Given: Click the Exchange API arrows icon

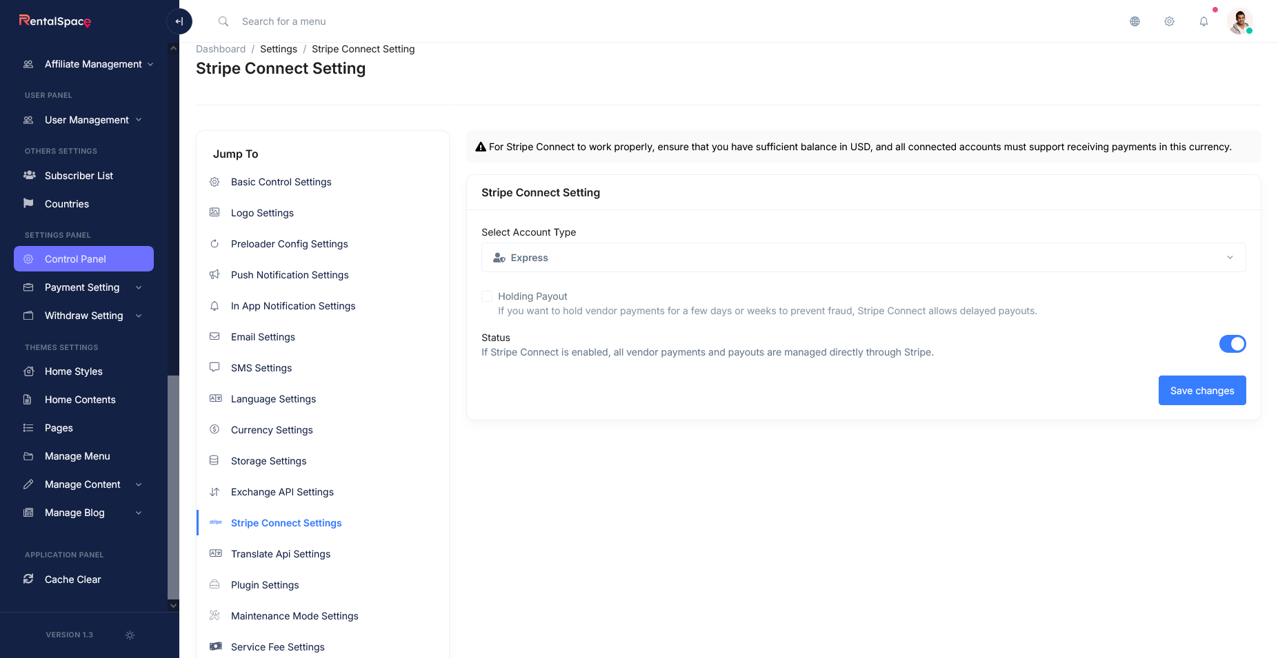Looking at the screenshot, I should point(214,491).
